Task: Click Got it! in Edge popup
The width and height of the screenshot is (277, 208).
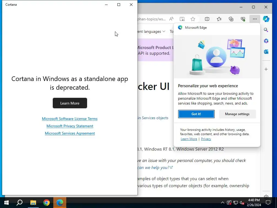Action: coord(196,114)
